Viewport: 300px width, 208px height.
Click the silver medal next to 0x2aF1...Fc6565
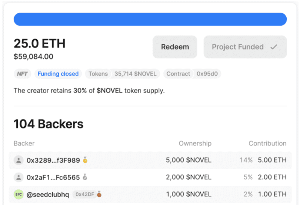click(85, 177)
